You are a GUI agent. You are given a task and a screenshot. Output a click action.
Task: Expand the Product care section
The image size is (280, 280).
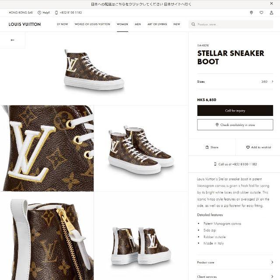[x=235, y=262]
